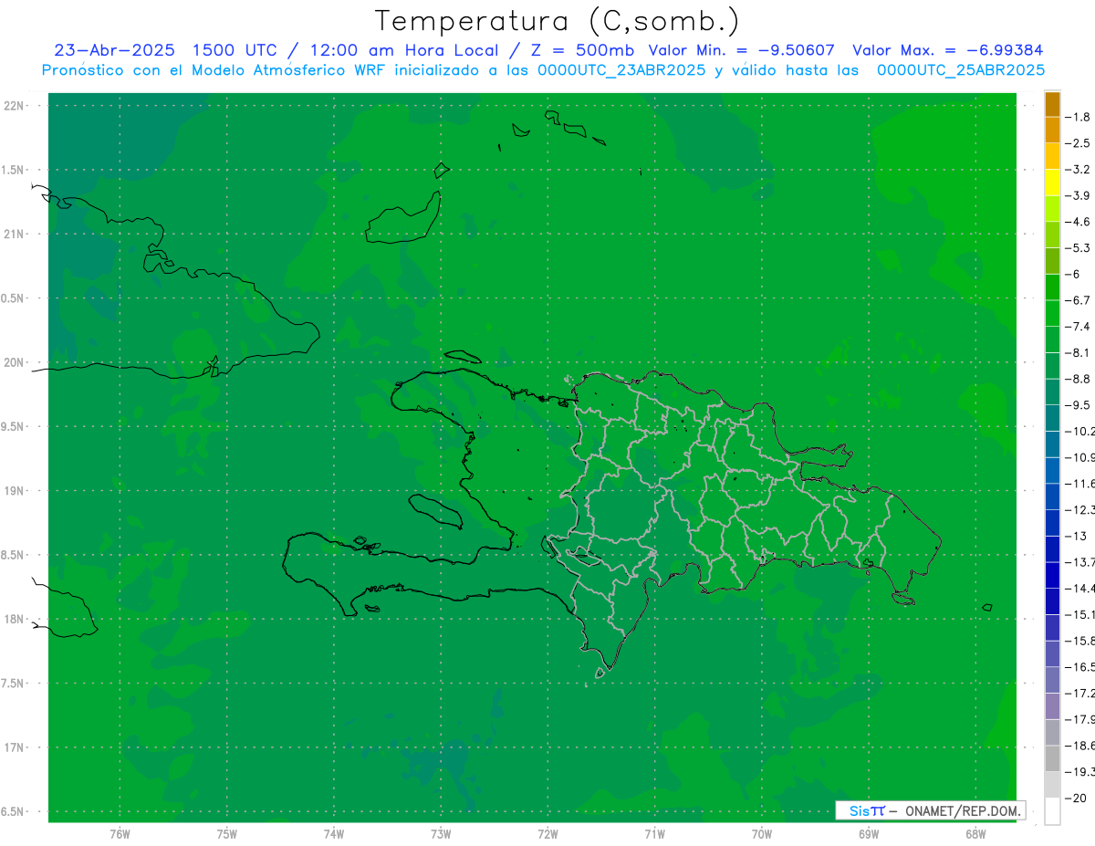Screen dimensions: 1095x846
Task: Select the '73W' longitude label
Action: 441,834
